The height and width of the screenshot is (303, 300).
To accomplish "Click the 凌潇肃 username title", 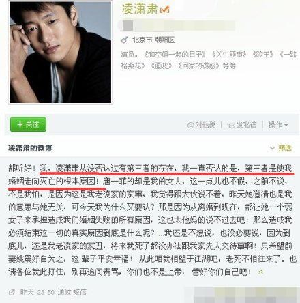I will (x=140, y=9).
